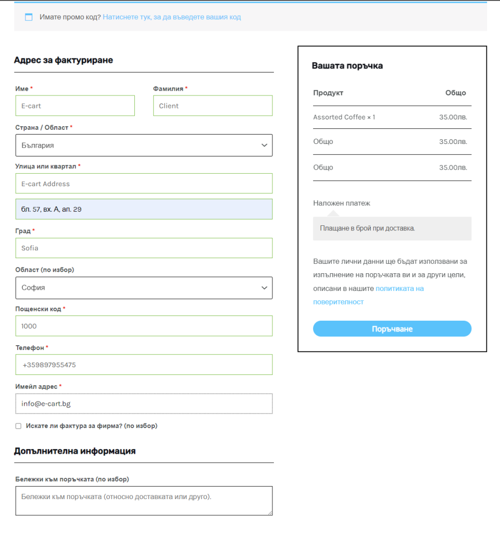The width and height of the screenshot is (500, 534).
Task: Focus the postal code field
Action: click(x=144, y=326)
